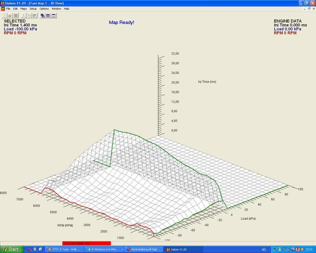
Task: Select the Cascade windows toolbar icon
Action: [x=43, y=15]
